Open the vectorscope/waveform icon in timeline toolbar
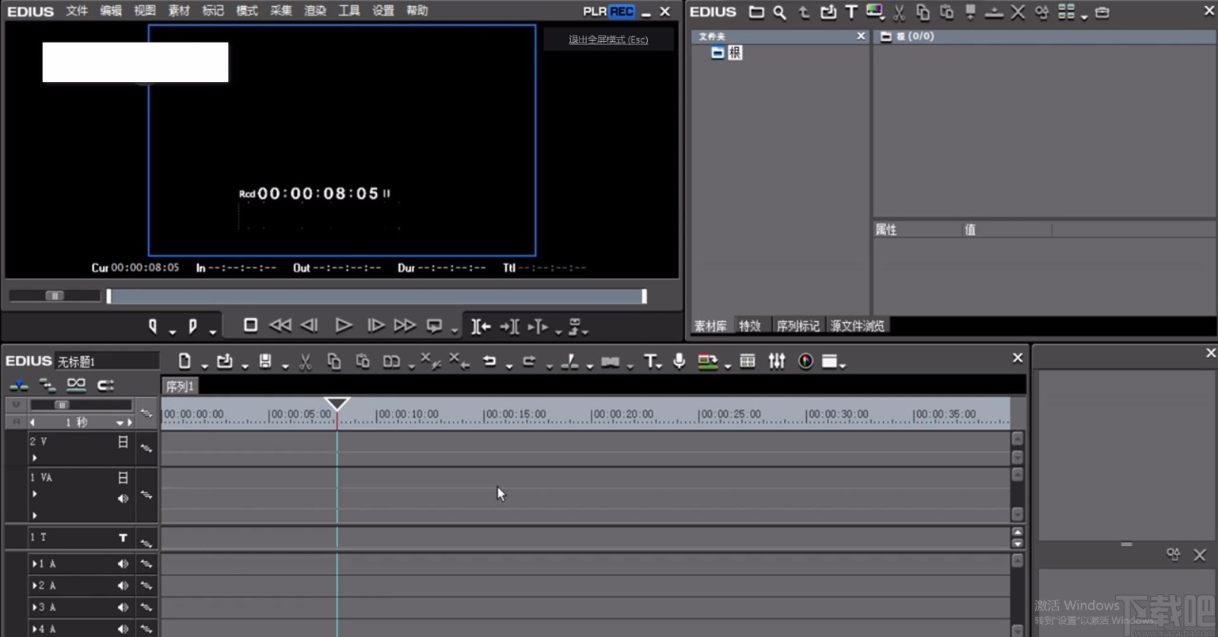1218x637 pixels. 805,361
